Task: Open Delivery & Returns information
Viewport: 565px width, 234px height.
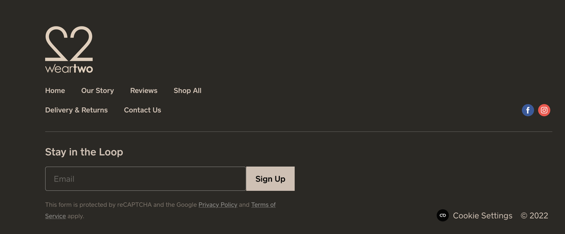Action: (76, 110)
